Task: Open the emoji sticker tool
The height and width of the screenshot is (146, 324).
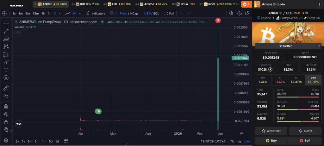Action: [6, 78]
